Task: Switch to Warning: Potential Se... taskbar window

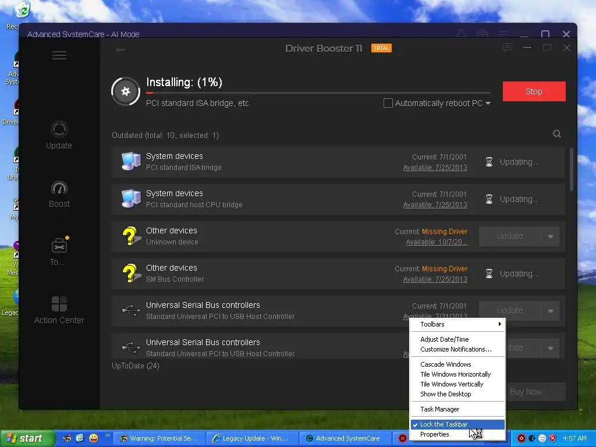Action: [159, 438]
